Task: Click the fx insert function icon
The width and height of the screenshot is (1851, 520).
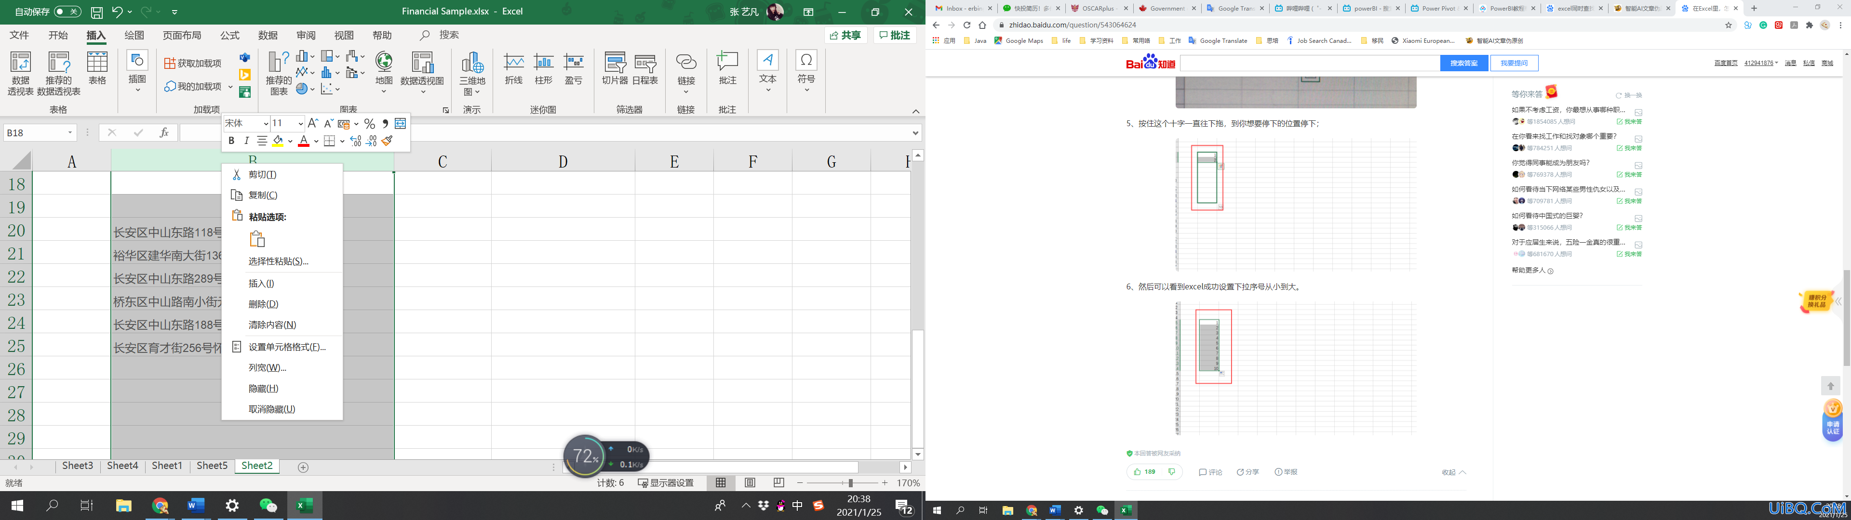Action: [164, 132]
